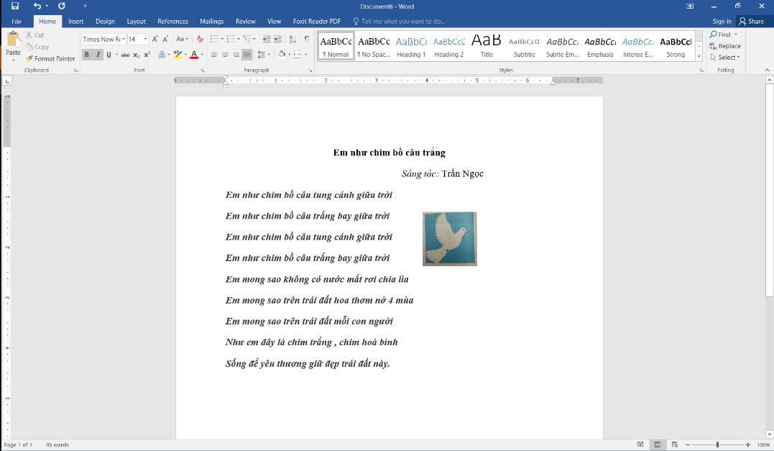Image resolution: width=774 pixels, height=451 pixels.
Task: Click the Sort icon in Paragraph group
Action: point(292,40)
